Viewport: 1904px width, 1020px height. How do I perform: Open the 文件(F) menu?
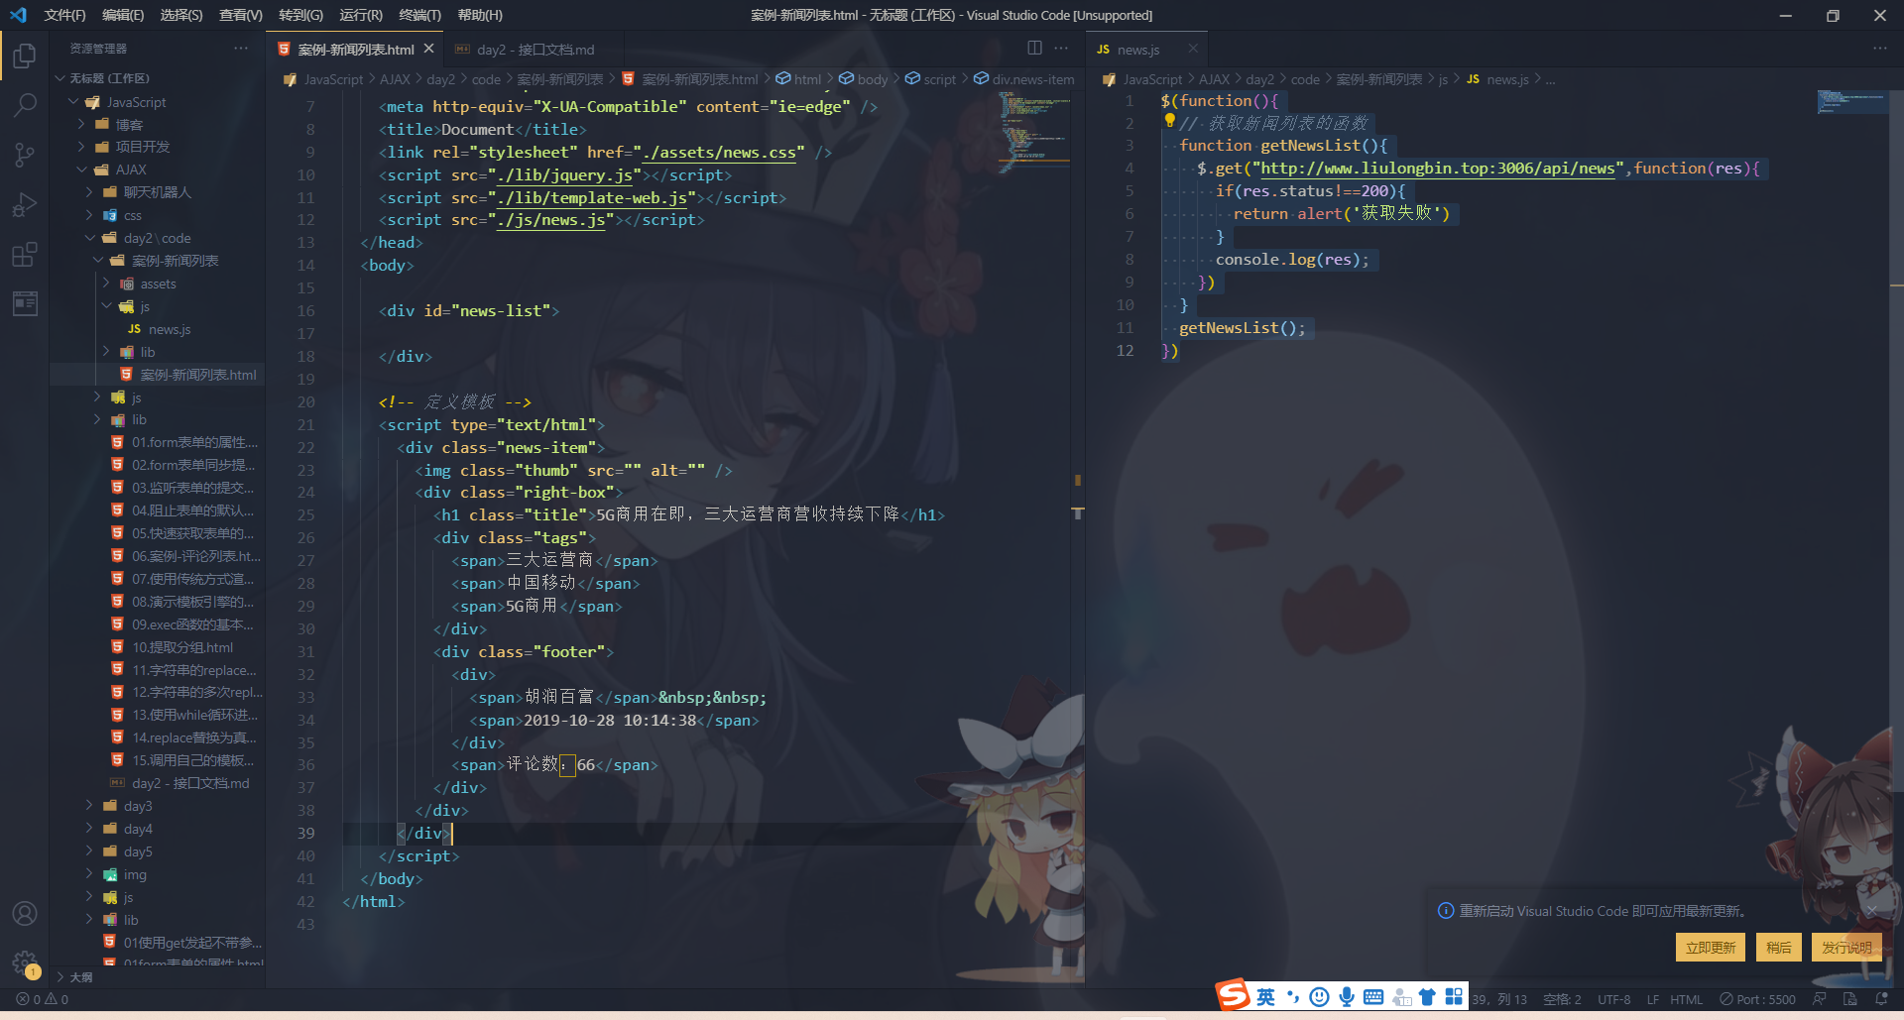click(64, 15)
